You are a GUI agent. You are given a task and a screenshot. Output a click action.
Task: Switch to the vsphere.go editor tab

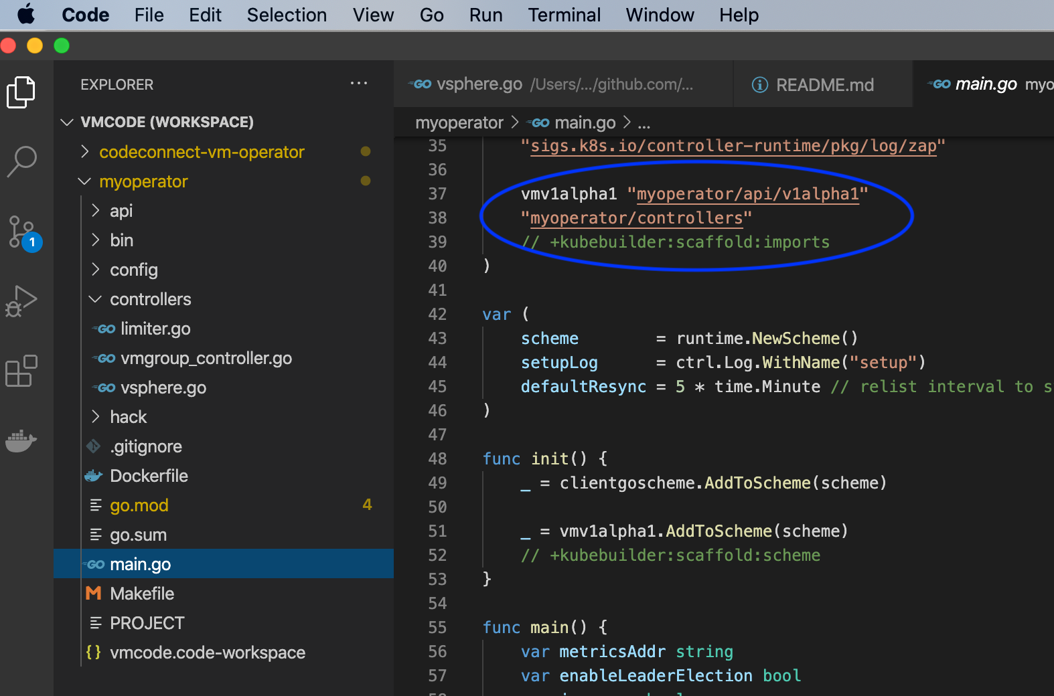click(563, 84)
